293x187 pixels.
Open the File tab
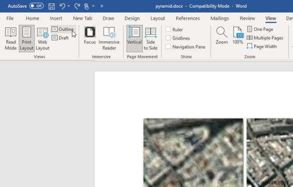pos(10,18)
